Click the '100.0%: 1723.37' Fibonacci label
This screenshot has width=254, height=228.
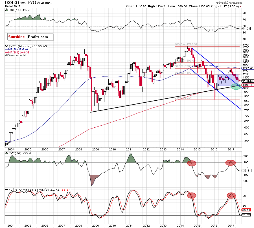click(x=186, y=44)
